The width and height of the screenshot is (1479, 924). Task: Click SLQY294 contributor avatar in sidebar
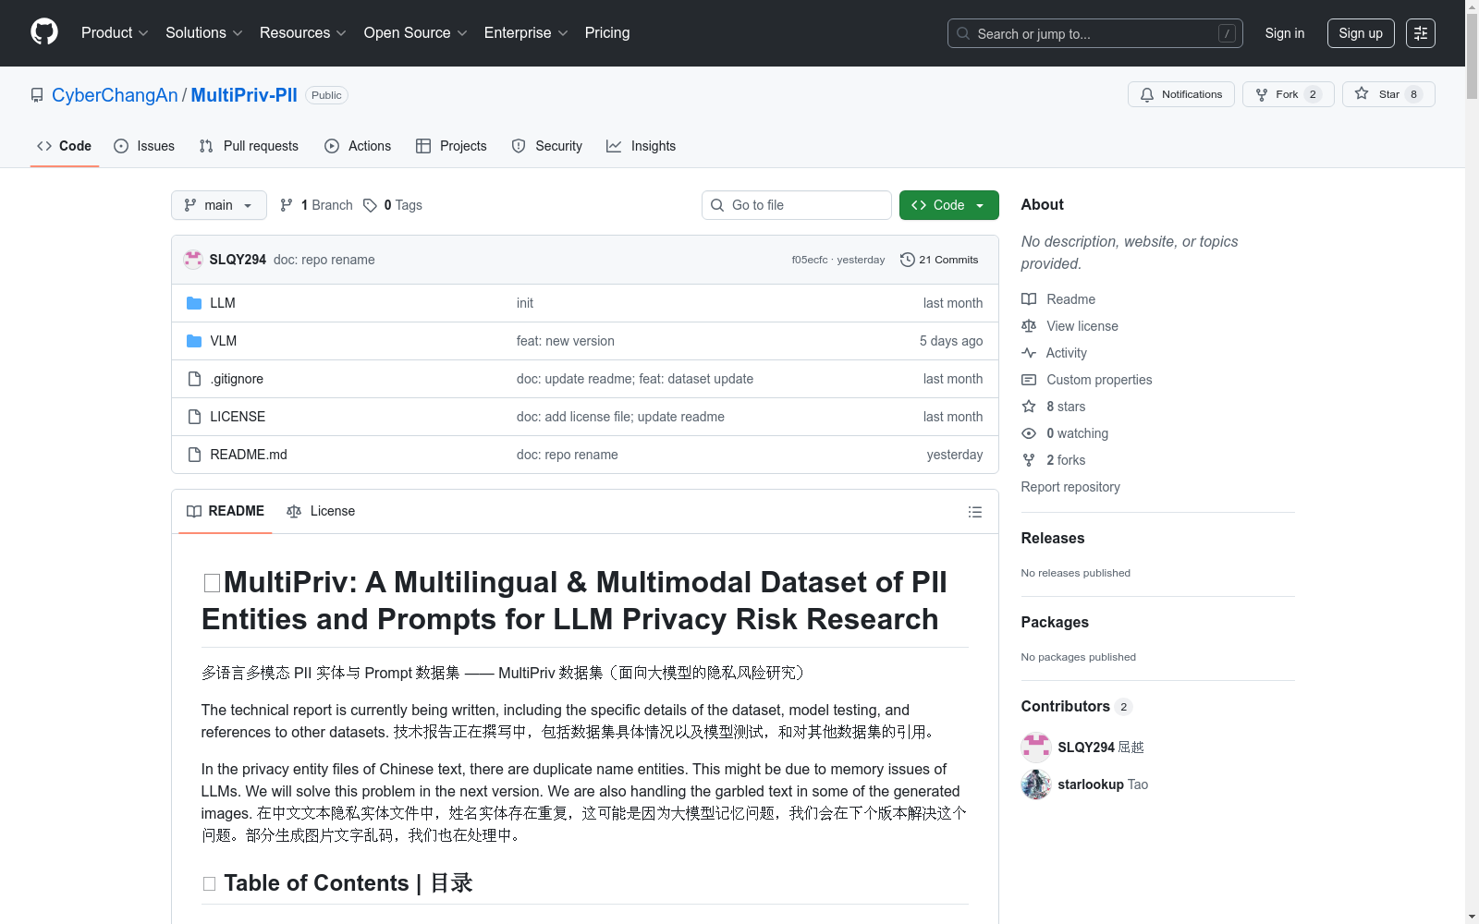[x=1036, y=748]
